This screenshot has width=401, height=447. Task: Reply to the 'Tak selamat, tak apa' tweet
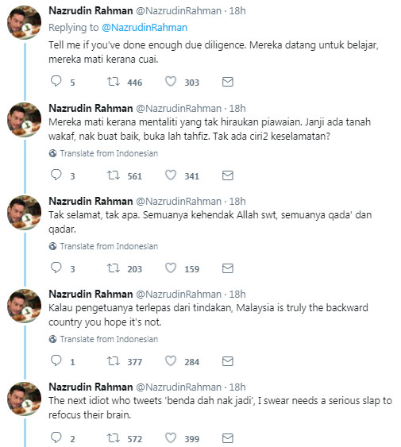pyautogui.click(x=56, y=268)
